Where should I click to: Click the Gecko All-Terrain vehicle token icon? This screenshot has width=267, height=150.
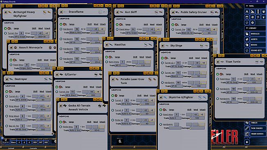tap(65, 106)
